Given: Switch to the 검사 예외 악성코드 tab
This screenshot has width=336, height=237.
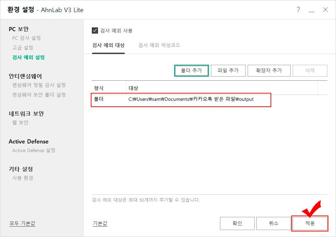Looking at the screenshot, I should 159,45.
